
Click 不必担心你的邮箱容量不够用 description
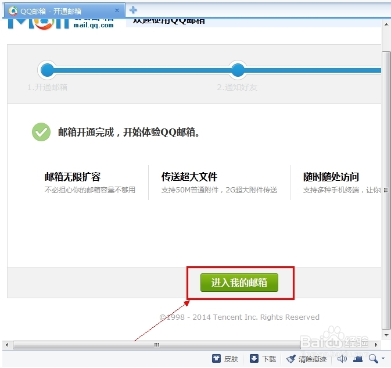click(90, 190)
